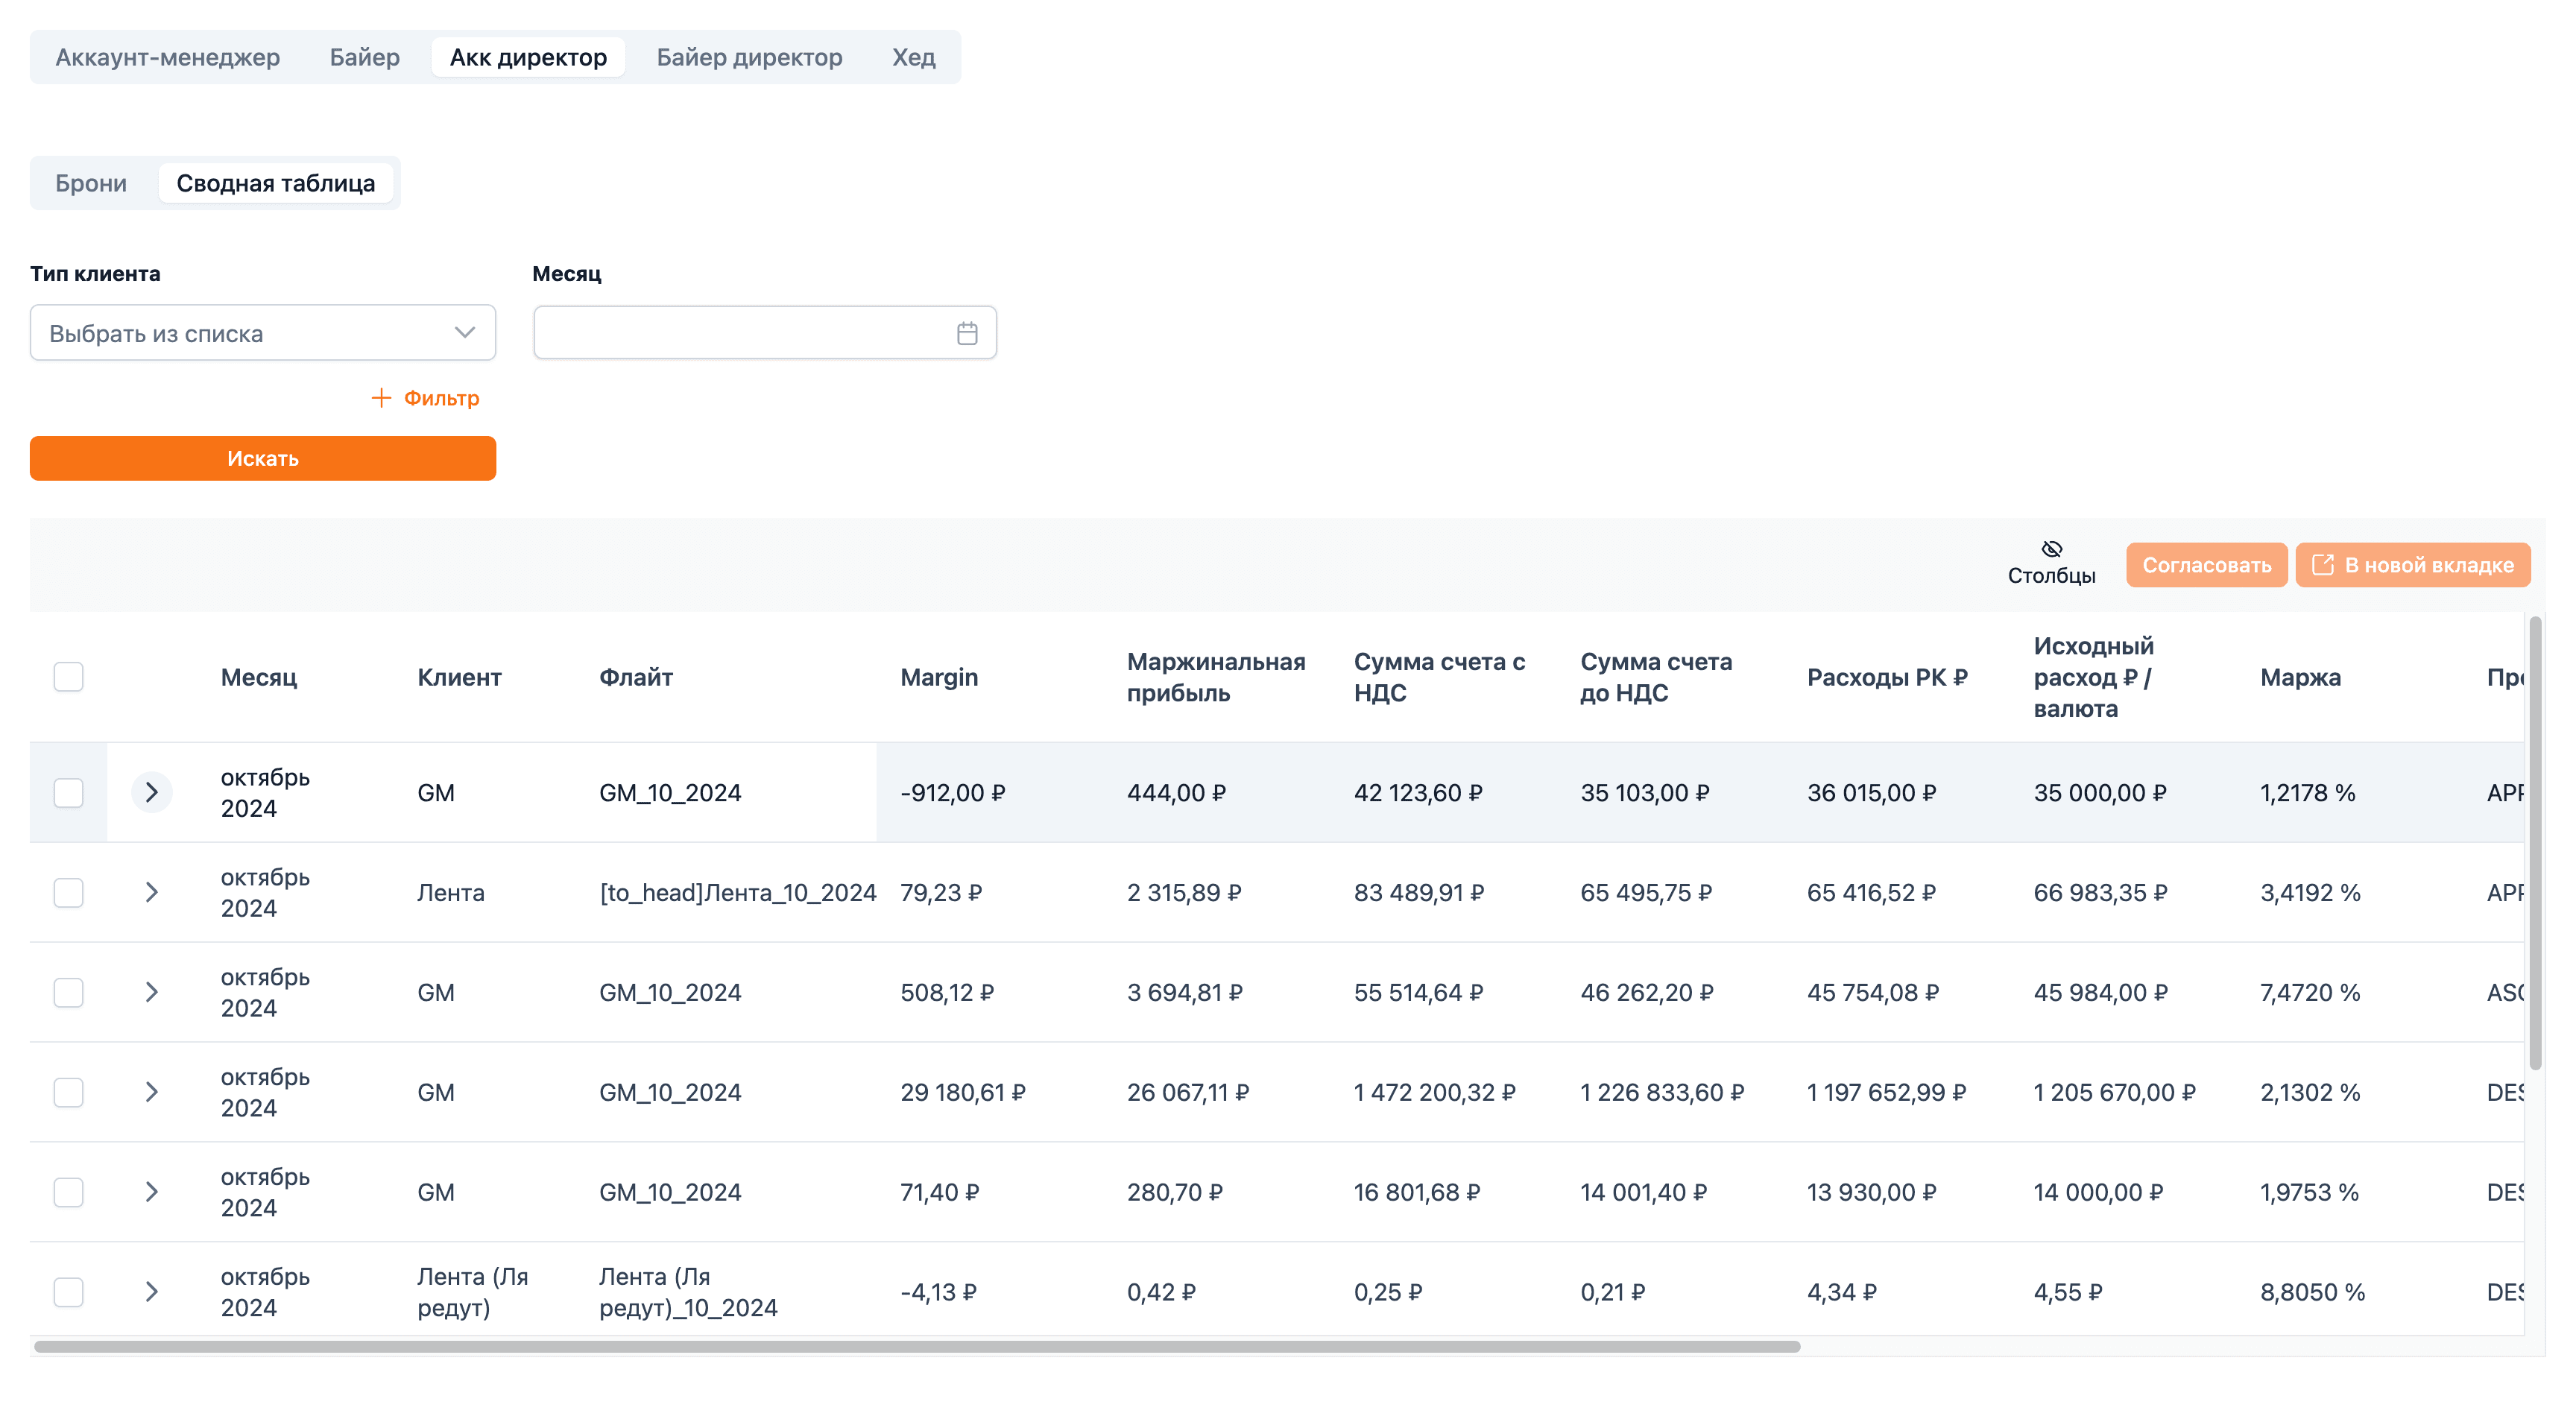Expand the Лента (Ля редут) row chevron

[x=152, y=1292]
